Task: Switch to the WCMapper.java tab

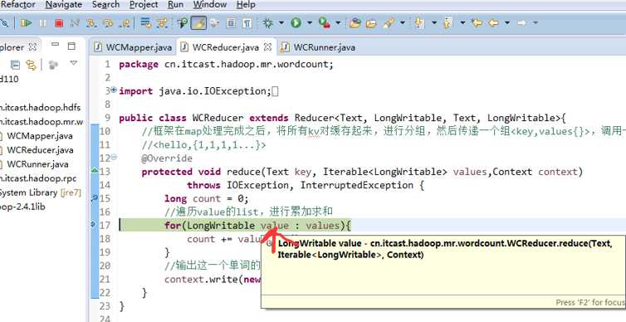Action: coord(134,47)
